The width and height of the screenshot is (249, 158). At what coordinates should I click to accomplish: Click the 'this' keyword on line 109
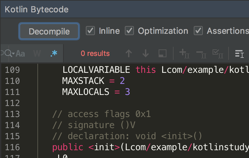[146, 70]
